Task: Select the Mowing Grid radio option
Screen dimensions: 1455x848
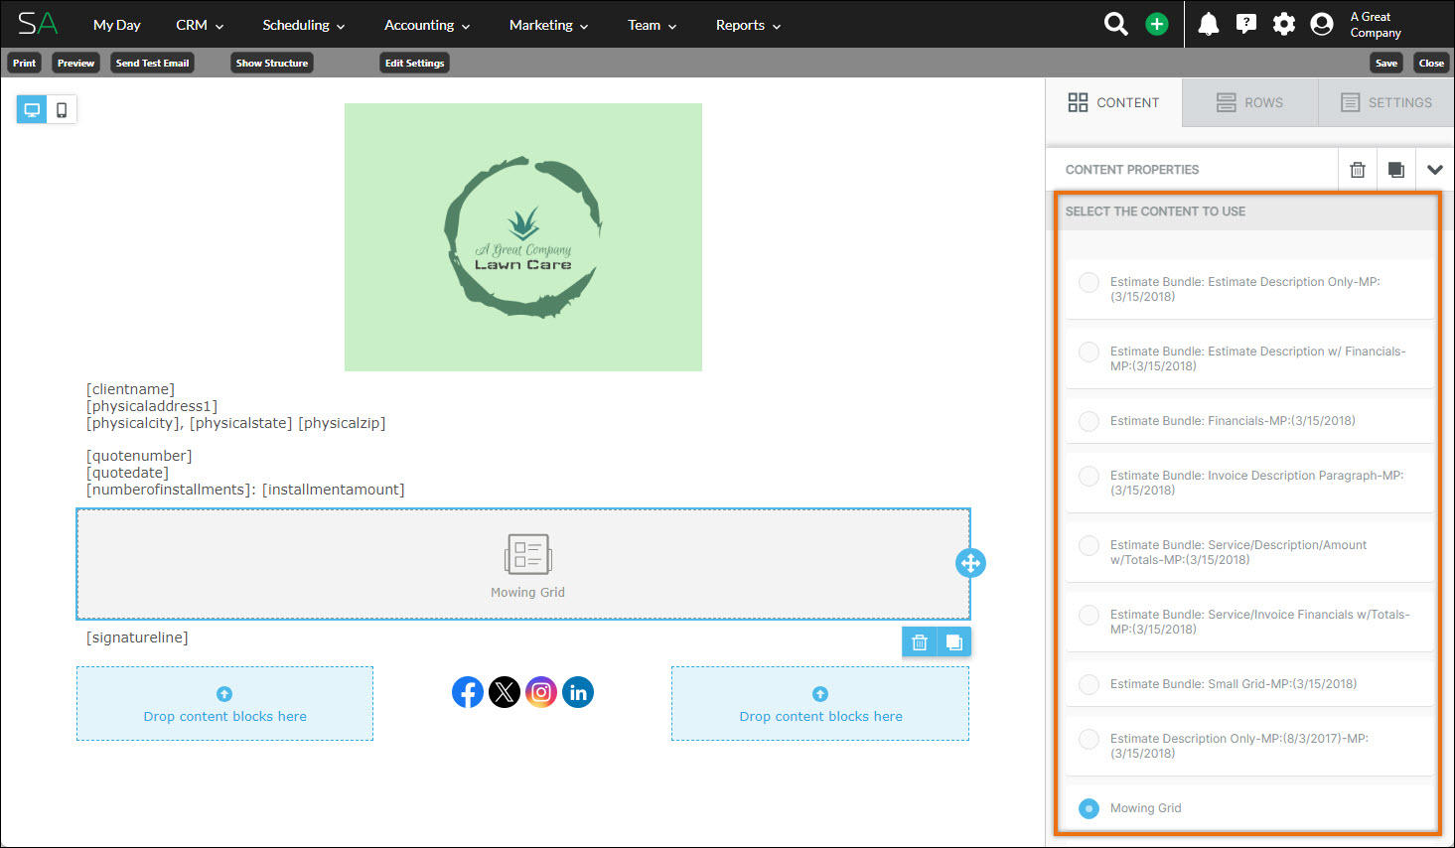Action: (x=1089, y=808)
